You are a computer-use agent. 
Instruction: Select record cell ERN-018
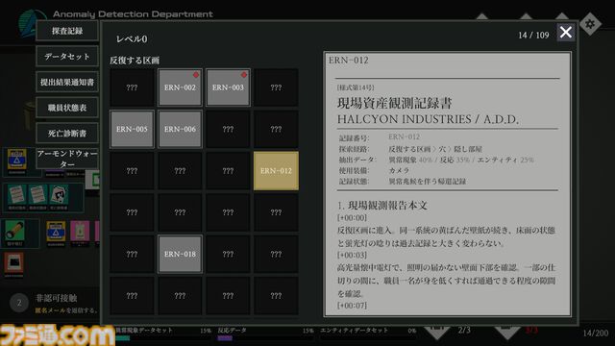180,254
